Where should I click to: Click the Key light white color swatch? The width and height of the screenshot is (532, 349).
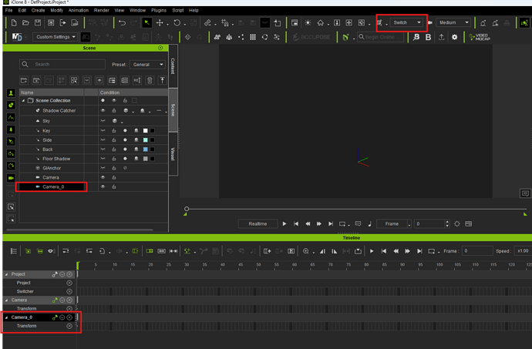146,130
